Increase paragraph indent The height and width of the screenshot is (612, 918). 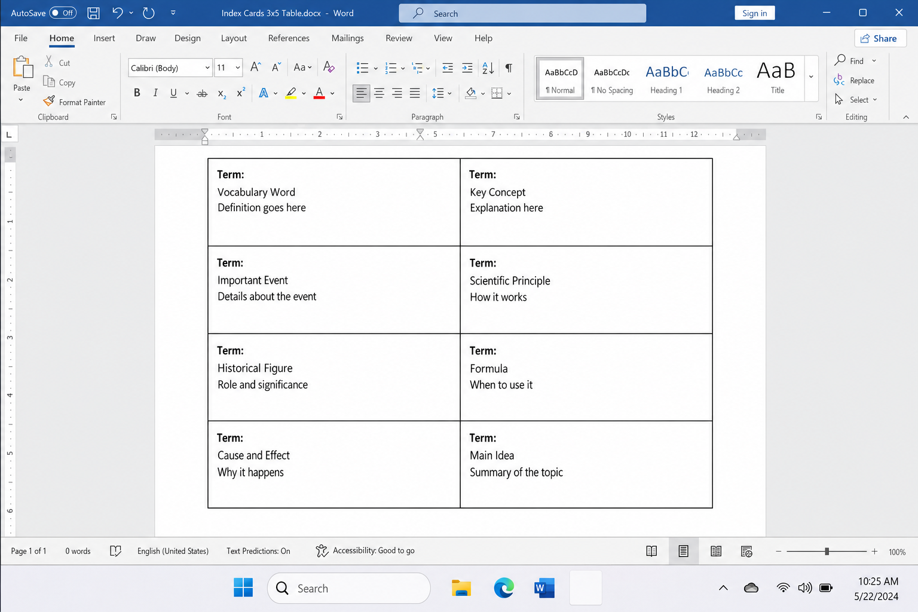[x=467, y=68]
